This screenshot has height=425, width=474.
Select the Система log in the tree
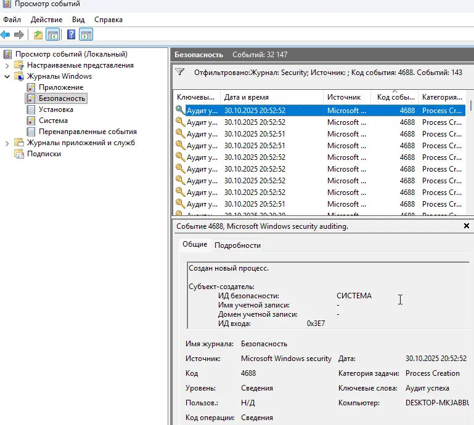(x=53, y=121)
